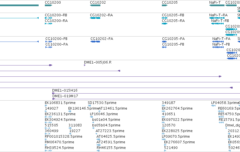Select the 360499 EST label
This screenshot has width=240, height=152.
[52, 131]
